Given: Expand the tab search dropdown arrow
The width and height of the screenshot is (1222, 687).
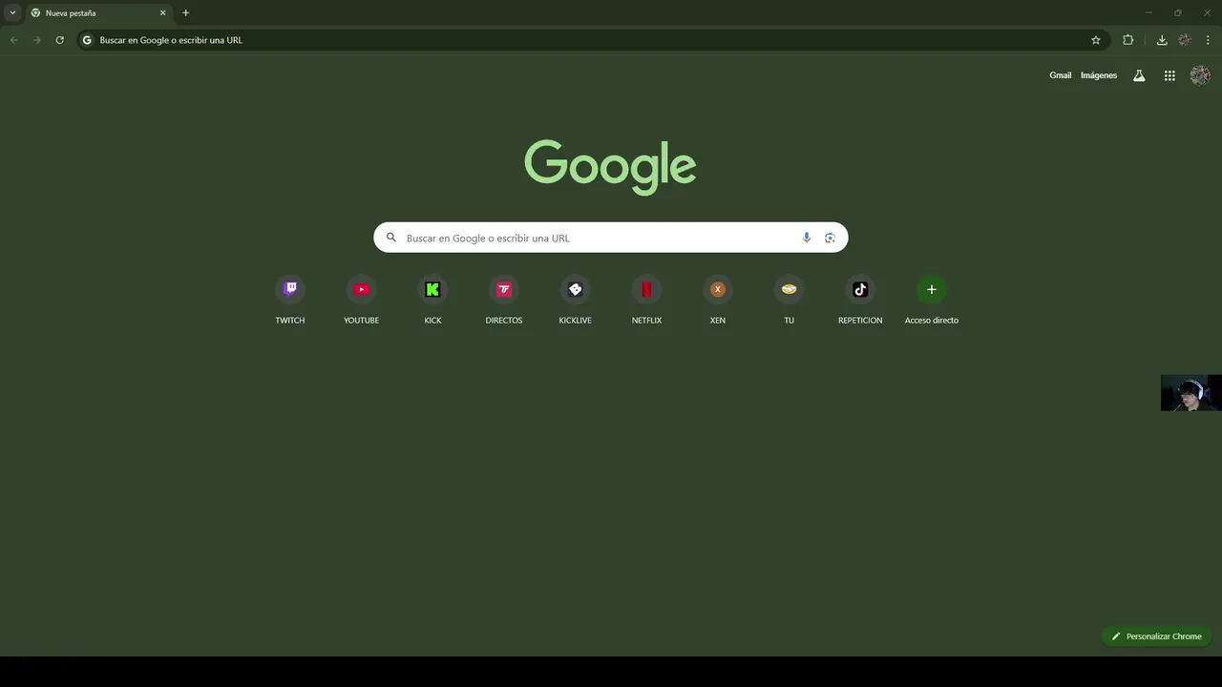Looking at the screenshot, I should [12, 12].
